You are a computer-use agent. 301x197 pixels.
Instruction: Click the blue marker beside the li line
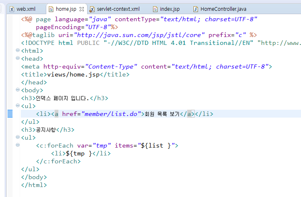click(x=10, y=114)
